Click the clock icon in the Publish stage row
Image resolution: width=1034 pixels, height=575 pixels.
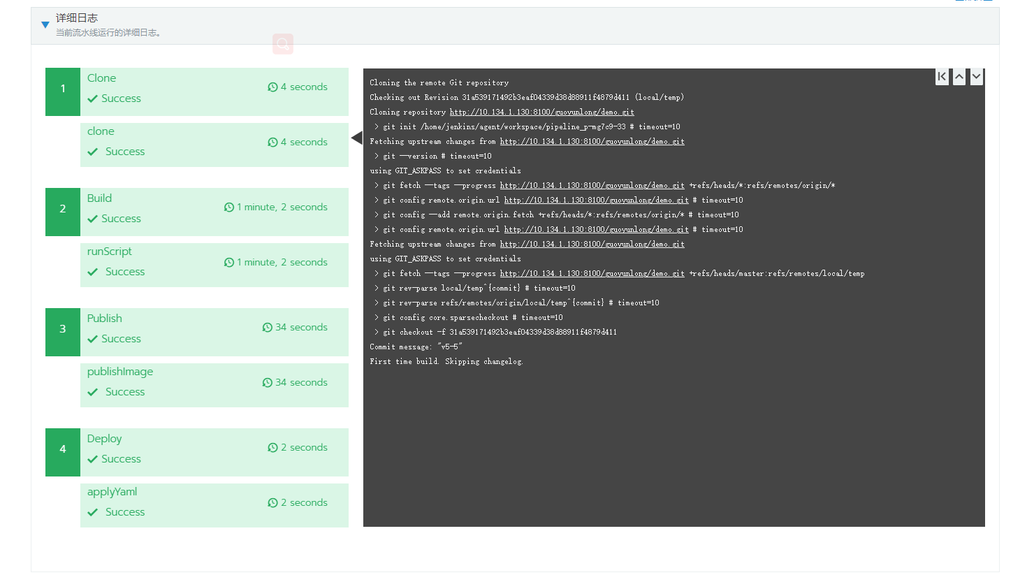click(x=267, y=328)
